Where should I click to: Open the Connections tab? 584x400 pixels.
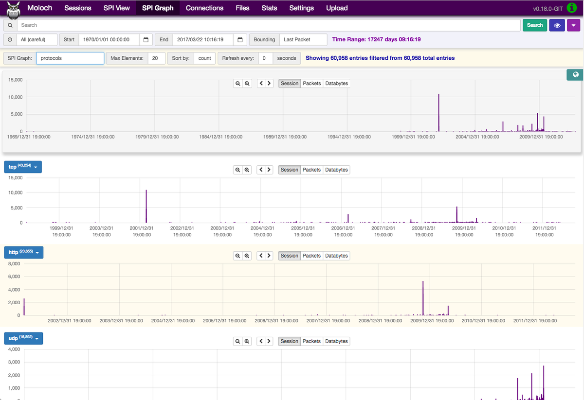click(204, 8)
